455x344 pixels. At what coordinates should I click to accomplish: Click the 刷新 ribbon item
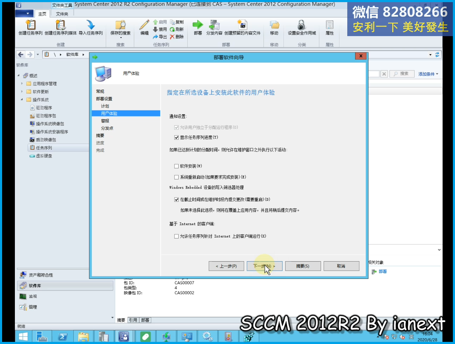tap(177, 29)
